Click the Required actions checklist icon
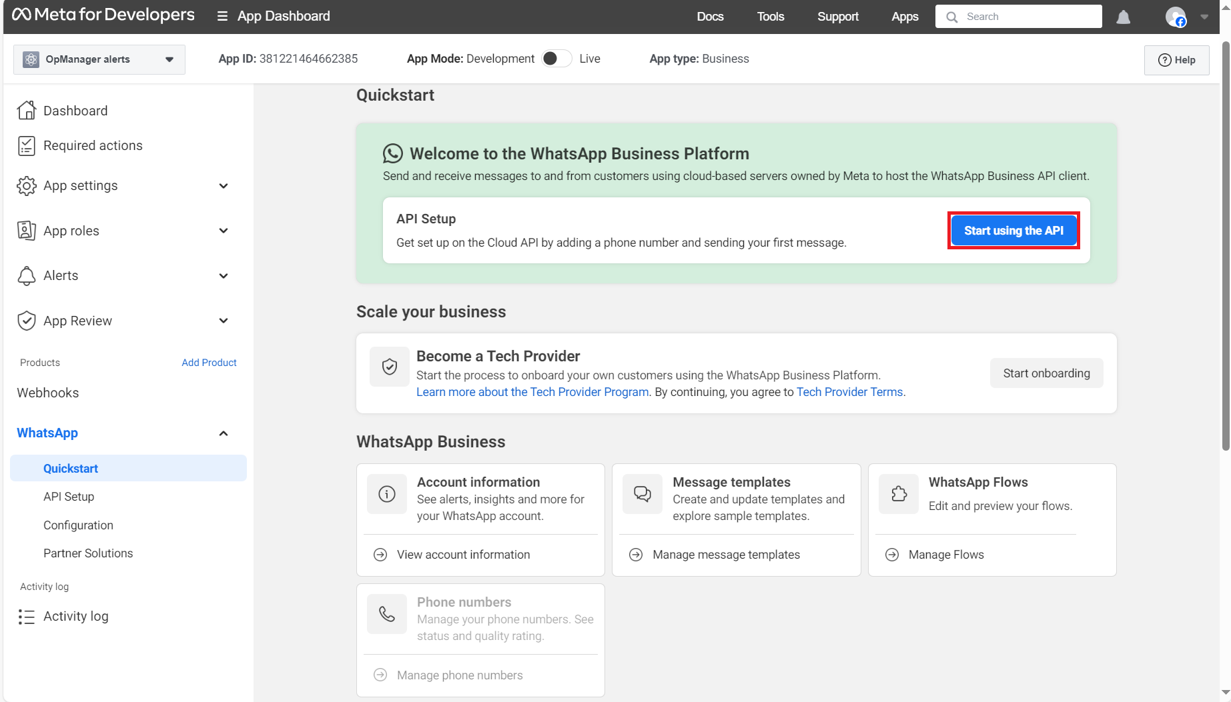Image resolution: width=1231 pixels, height=702 pixels. 27,145
